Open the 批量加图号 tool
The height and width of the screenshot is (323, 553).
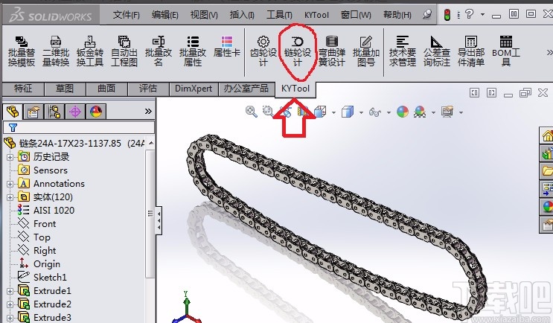[366, 51]
